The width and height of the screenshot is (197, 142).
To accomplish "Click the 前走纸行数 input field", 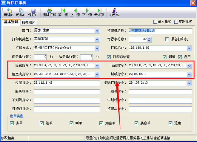I will pyautogui.click(x=40, y=57).
